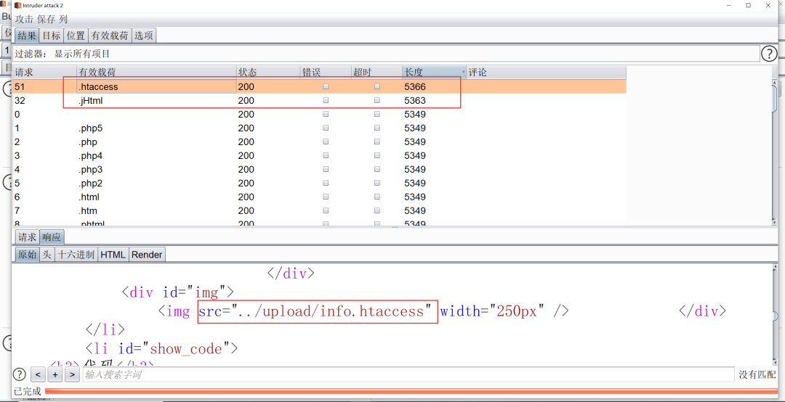The width and height of the screenshot is (785, 402).
Task: Open the 列 columns menu
Action: click(x=64, y=20)
